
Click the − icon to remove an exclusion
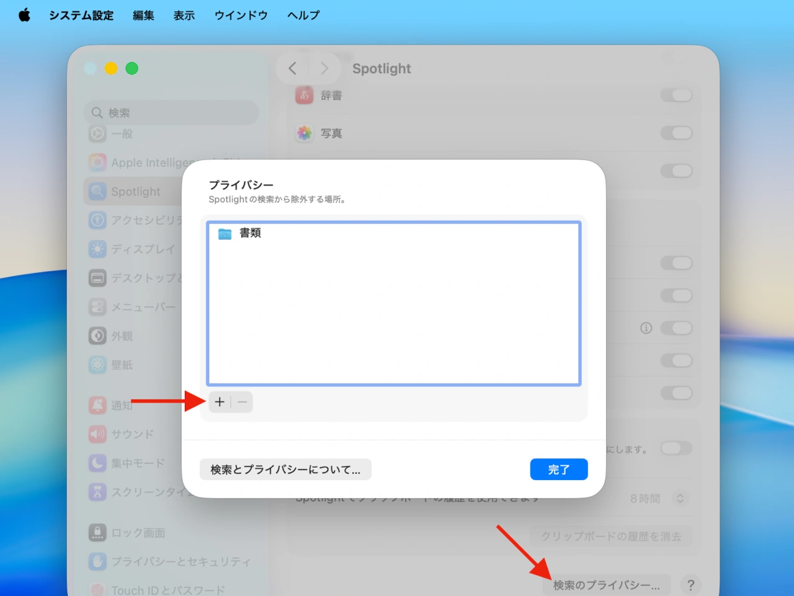241,402
